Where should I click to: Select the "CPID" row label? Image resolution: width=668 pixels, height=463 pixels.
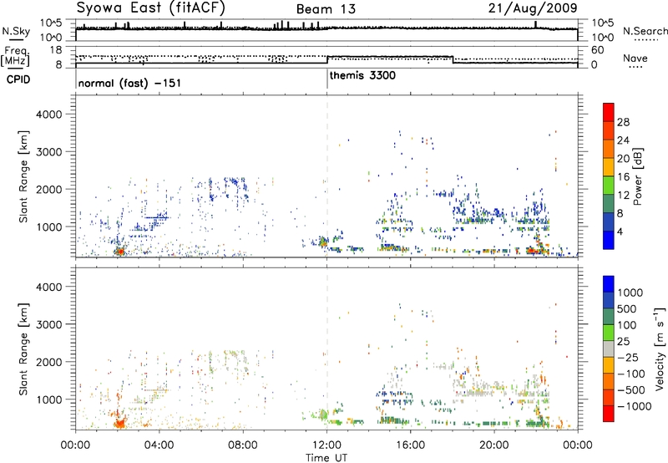pos(18,79)
